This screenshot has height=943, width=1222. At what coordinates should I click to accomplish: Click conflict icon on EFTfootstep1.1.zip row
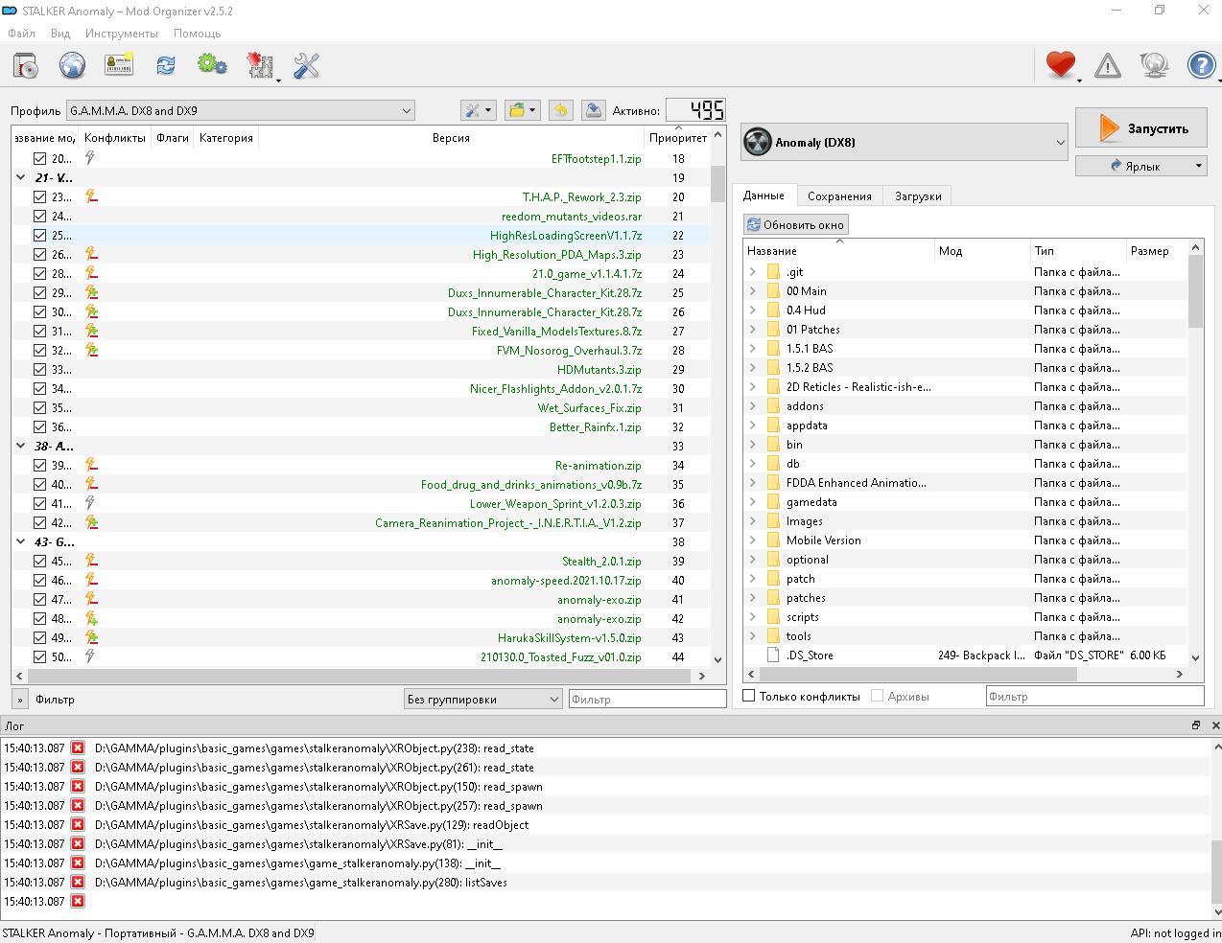(x=90, y=158)
